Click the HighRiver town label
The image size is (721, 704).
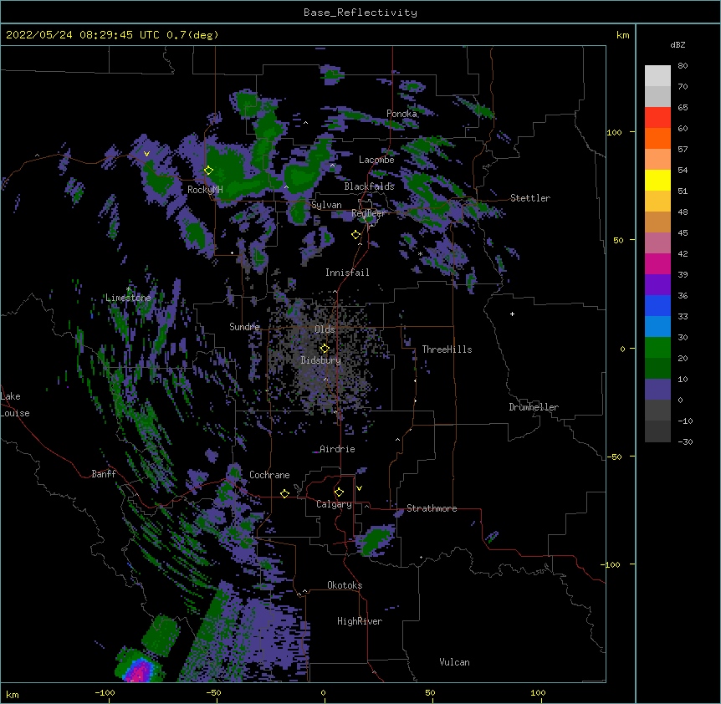(360, 621)
